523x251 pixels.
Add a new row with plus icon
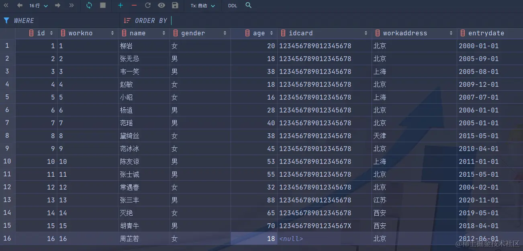pos(121,6)
